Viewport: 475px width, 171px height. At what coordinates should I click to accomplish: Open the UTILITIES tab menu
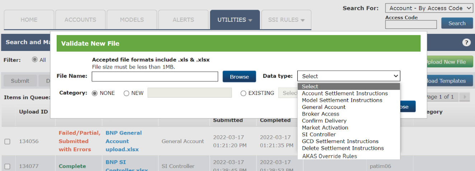coord(235,20)
